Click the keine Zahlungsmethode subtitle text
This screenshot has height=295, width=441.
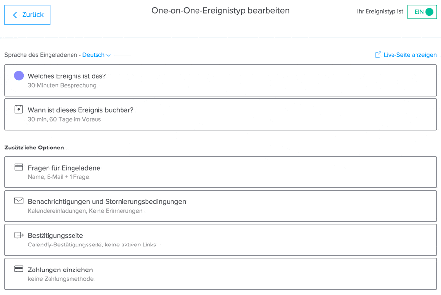tap(61, 279)
